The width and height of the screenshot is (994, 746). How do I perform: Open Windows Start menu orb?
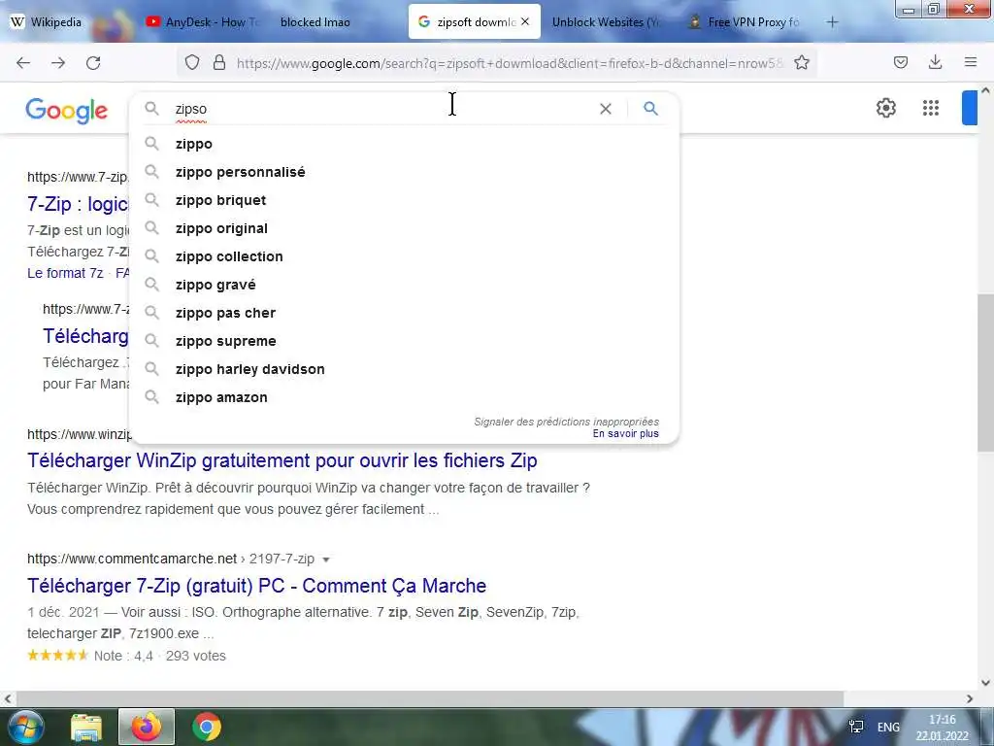click(x=24, y=728)
